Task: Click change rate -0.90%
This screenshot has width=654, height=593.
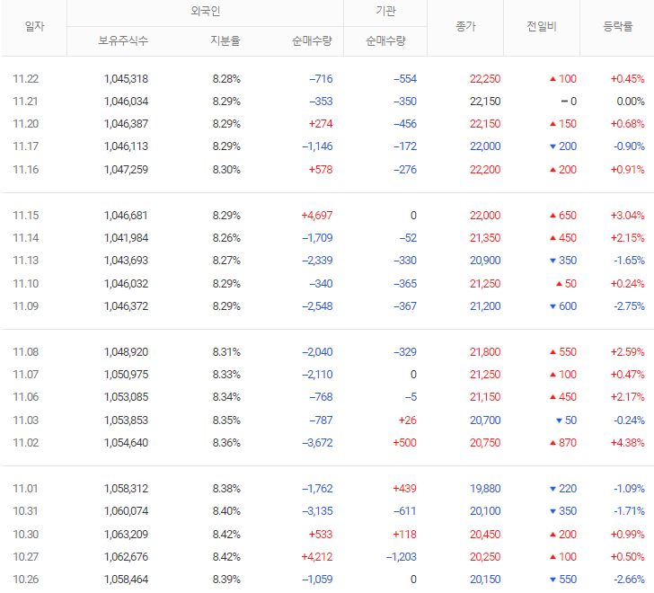Action: [x=629, y=146]
